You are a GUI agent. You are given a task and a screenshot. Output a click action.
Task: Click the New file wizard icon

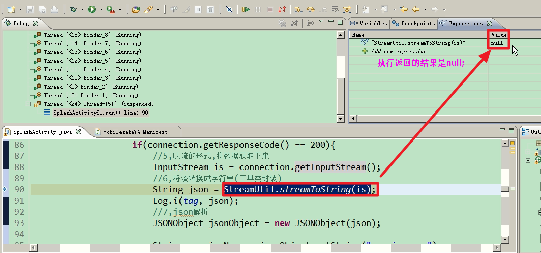(11, 9)
